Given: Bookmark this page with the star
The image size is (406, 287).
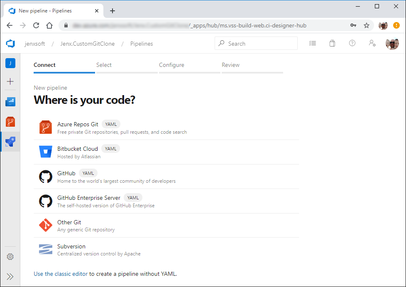Looking at the screenshot, I should [x=367, y=25].
